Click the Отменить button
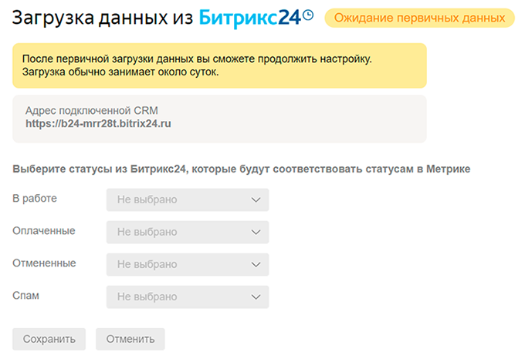Screen dimensions: 525x355 coord(130,339)
